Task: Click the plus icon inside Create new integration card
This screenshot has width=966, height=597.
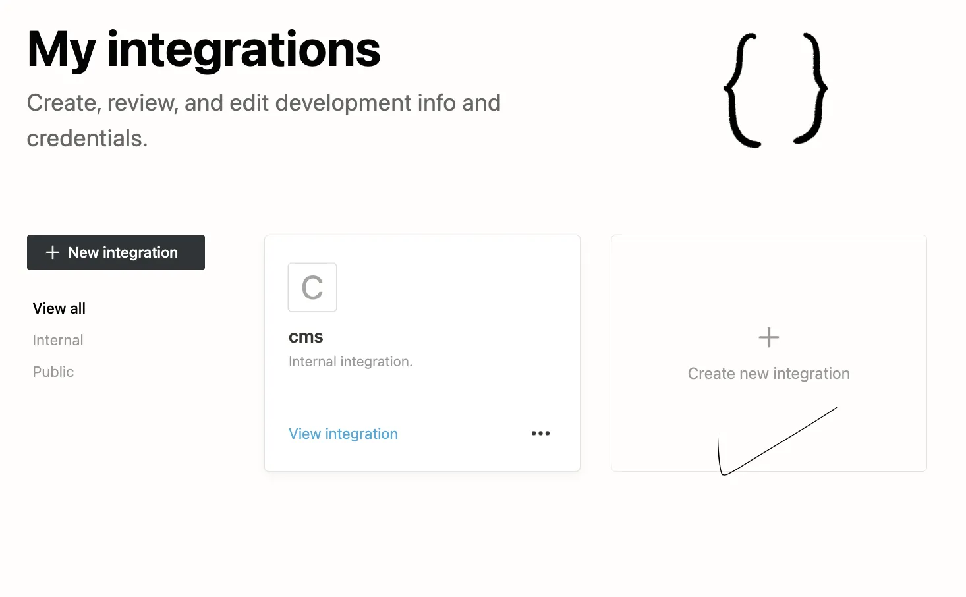Action: point(768,337)
